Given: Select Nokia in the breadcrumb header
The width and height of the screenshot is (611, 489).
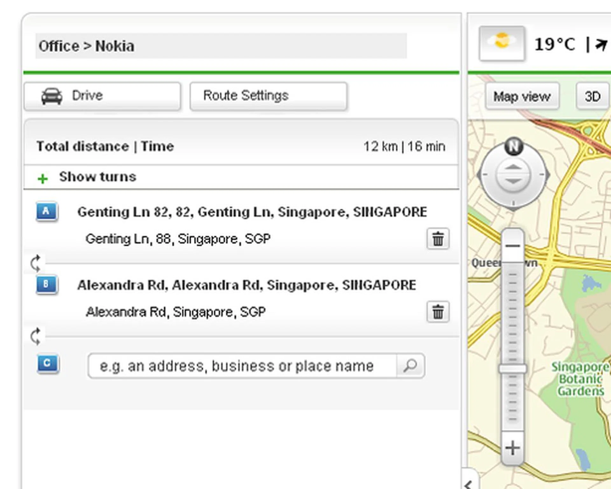Looking at the screenshot, I should [115, 46].
